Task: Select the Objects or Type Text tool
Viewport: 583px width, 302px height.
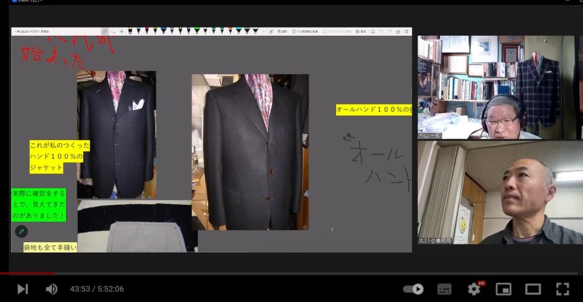Action: pyautogui.click(x=105, y=31)
